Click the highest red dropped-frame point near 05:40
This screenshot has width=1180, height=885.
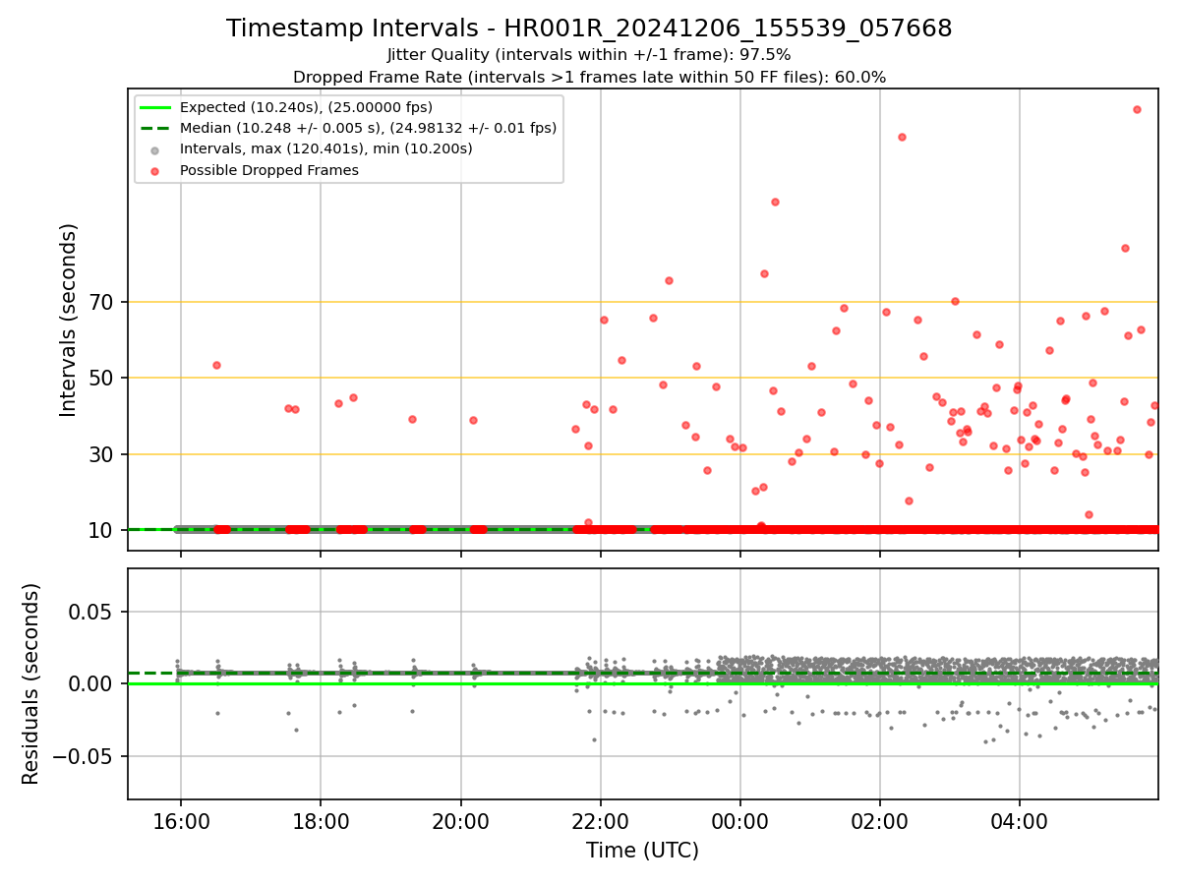(1137, 109)
